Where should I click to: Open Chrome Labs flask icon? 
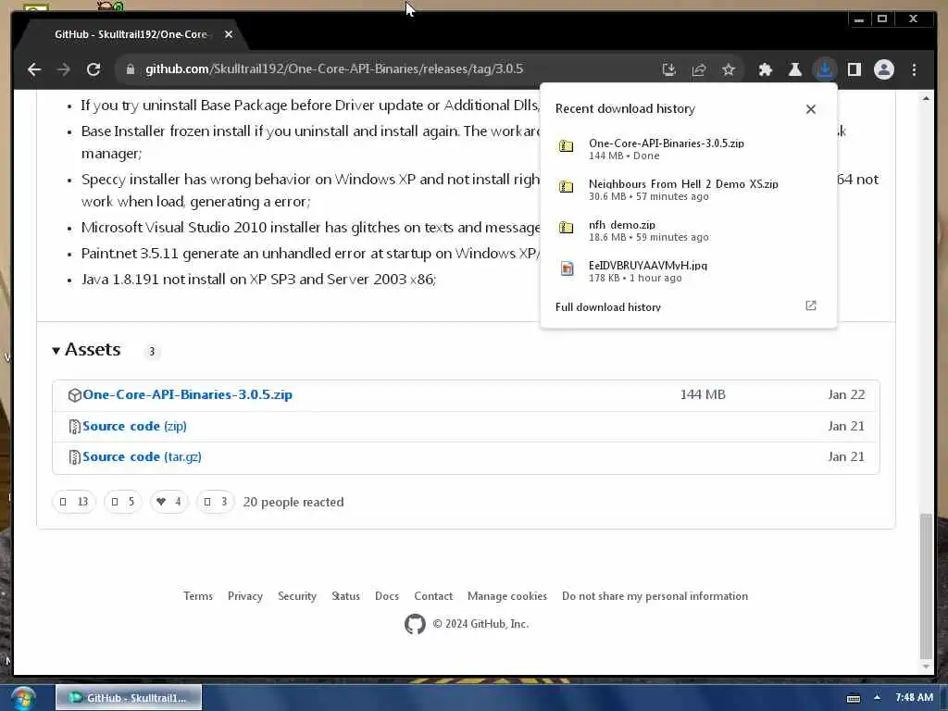tap(795, 69)
